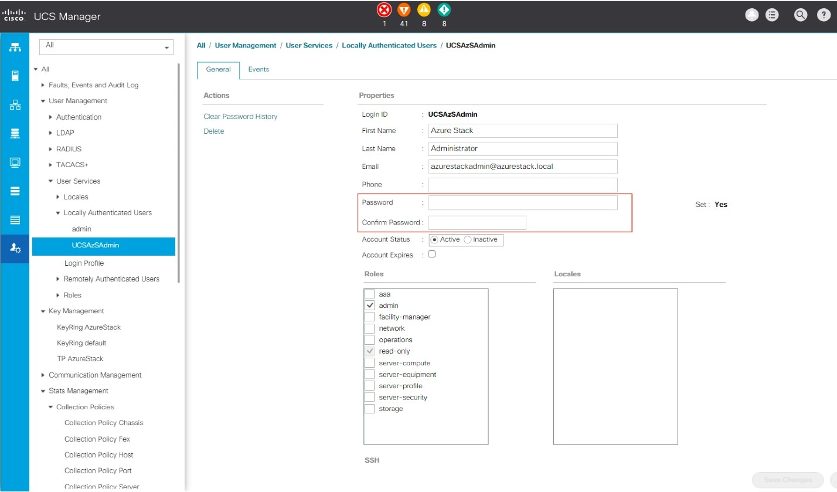Viewport: 837px width, 492px height.
Task: Enable the storage role checkbox
Action: coord(369,409)
